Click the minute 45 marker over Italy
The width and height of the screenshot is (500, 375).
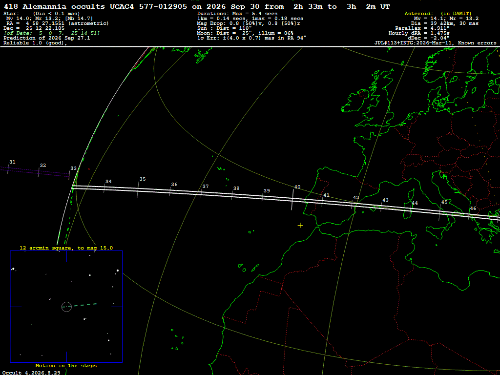pos(440,213)
